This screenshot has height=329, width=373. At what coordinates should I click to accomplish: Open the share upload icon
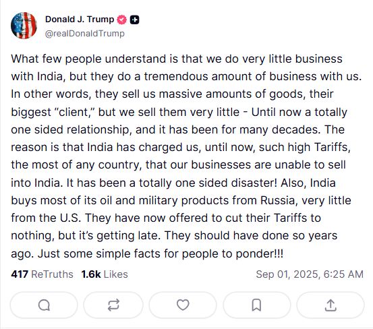[x=331, y=305]
